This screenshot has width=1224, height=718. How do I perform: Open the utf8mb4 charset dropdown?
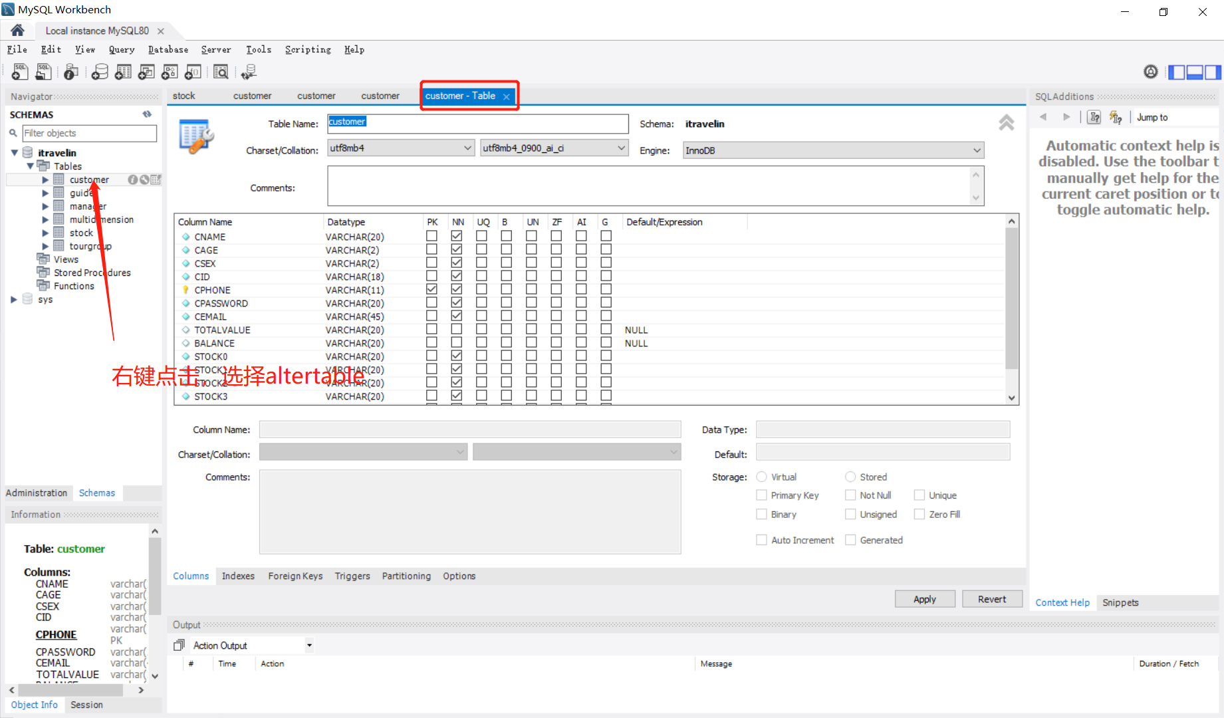coord(401,148)
